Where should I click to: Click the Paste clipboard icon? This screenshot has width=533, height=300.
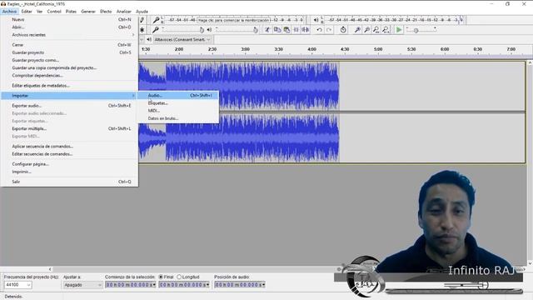[x=286, y=30]
